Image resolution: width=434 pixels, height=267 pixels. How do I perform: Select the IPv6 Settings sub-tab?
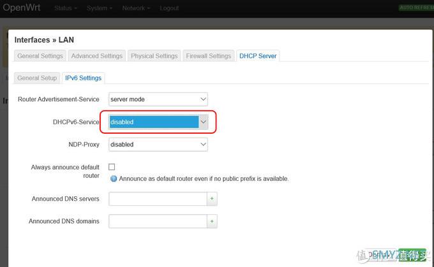click(x=84, y=78)
